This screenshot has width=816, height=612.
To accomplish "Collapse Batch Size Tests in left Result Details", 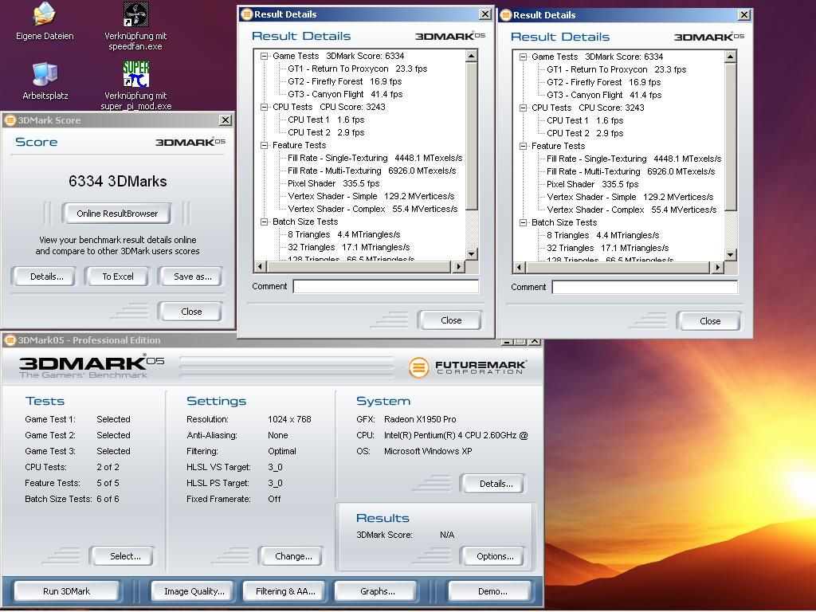I will tap(264, 222).
